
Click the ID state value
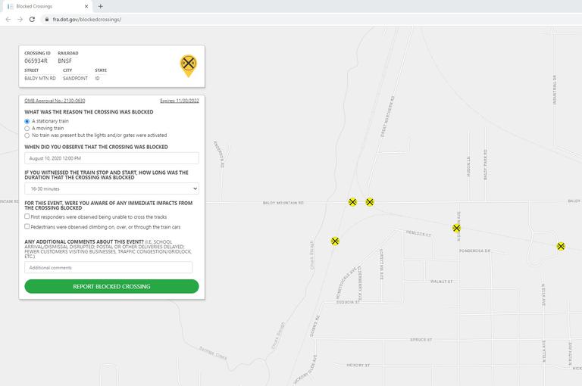[97, 79]
